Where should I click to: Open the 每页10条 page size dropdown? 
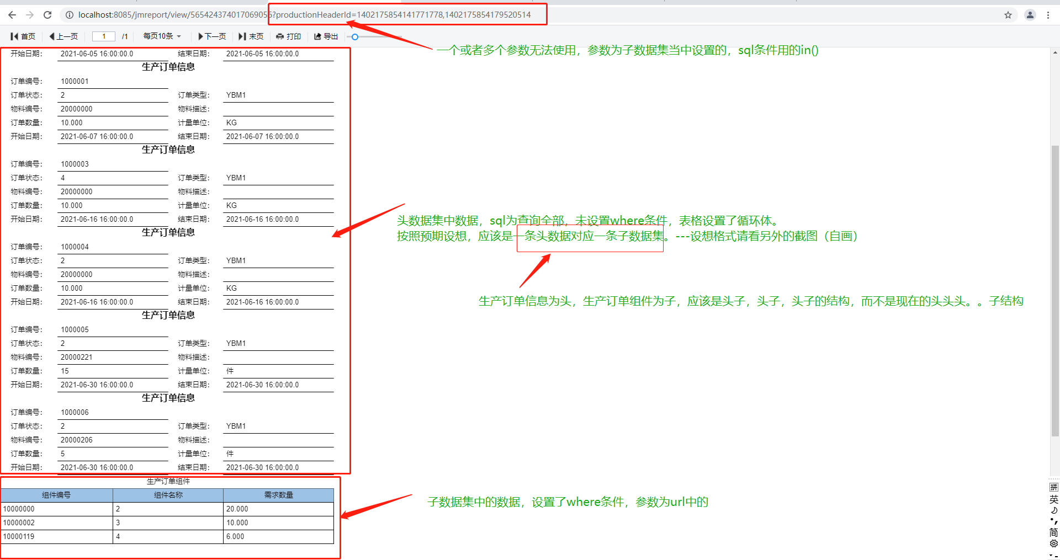[162, 36]
